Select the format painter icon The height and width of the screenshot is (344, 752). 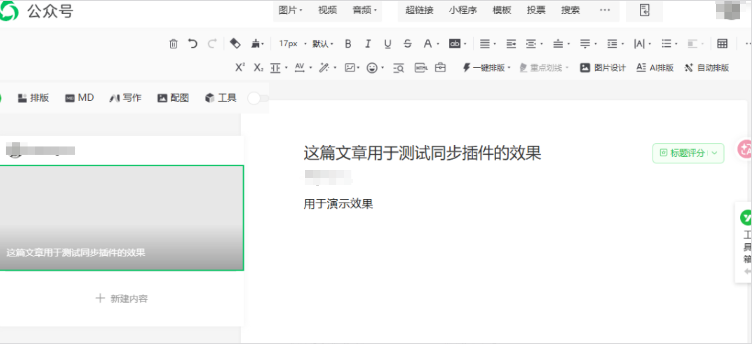click(x=235, y=44)
